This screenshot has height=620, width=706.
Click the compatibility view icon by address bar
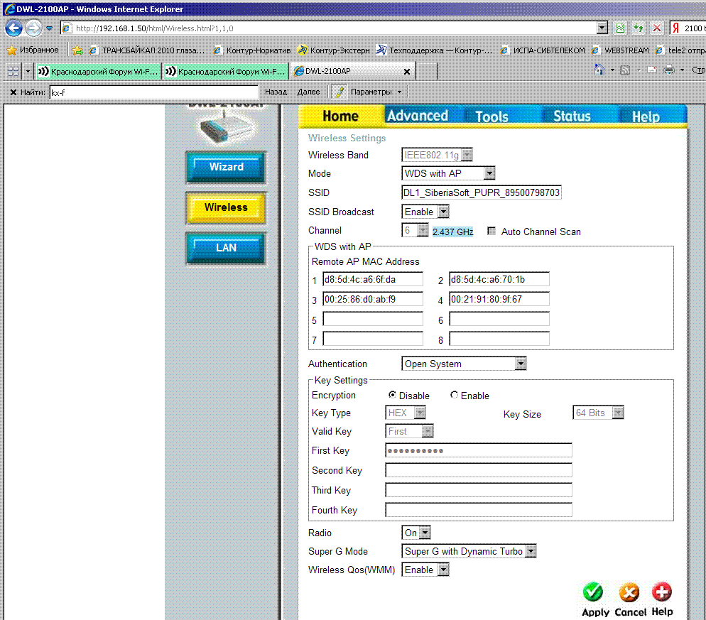click(620, 28)
